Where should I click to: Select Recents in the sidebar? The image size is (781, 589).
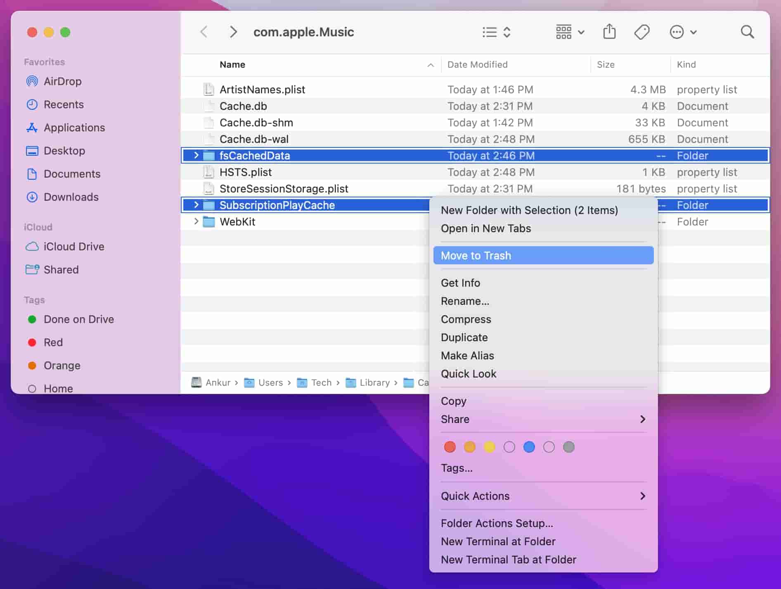point(55,104)
